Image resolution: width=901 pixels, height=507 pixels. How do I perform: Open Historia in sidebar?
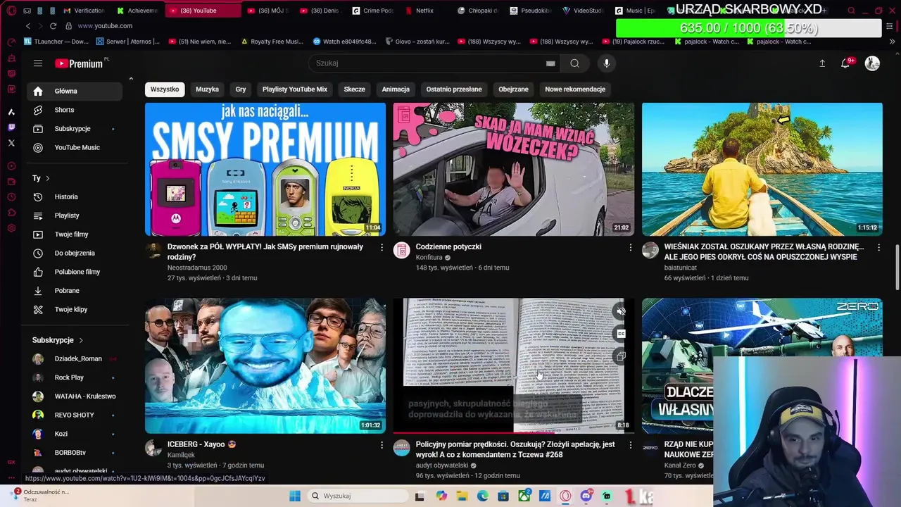click(74, 196)
